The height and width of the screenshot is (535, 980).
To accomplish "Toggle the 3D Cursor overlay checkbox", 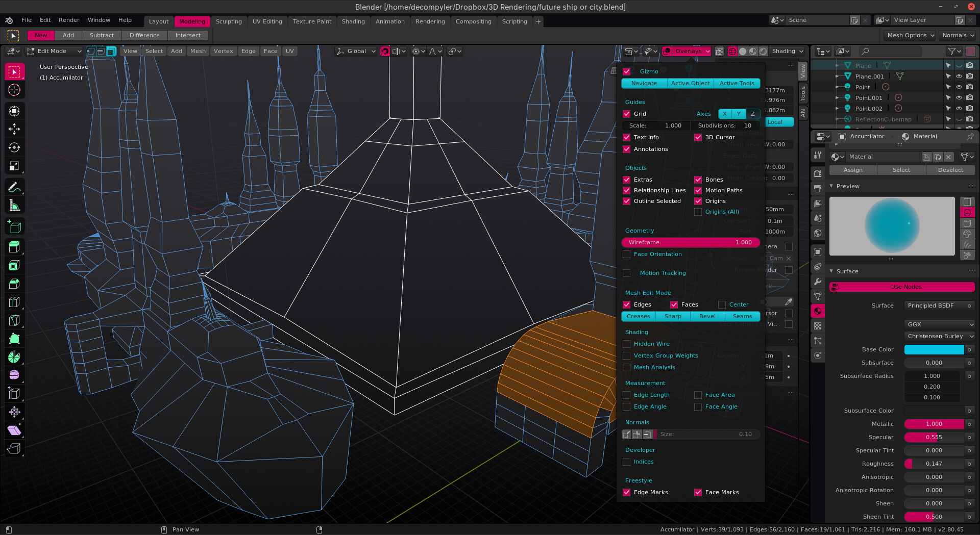I will click(x=698, y=138).
